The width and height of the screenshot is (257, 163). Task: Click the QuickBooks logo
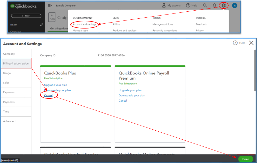(x=24, y=6)
